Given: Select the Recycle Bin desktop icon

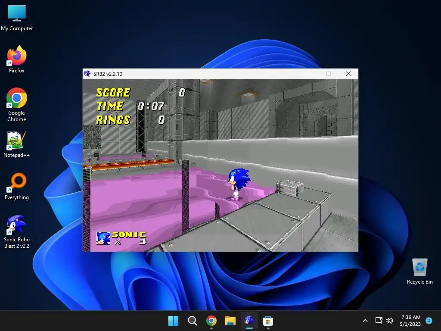Looking at the screenshot, I should coord(419,271).
